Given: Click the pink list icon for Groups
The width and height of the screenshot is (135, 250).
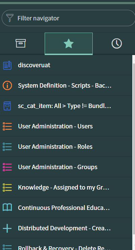Looking at the screenshot, I should click(x=7, y=167).
